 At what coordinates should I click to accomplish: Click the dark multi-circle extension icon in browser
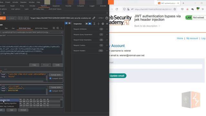point(192,9)
